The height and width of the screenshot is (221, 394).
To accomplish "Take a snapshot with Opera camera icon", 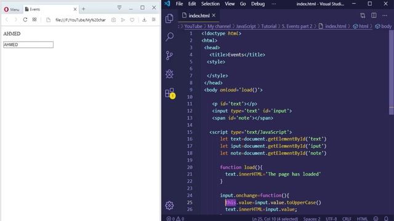I will click(113, 20).
